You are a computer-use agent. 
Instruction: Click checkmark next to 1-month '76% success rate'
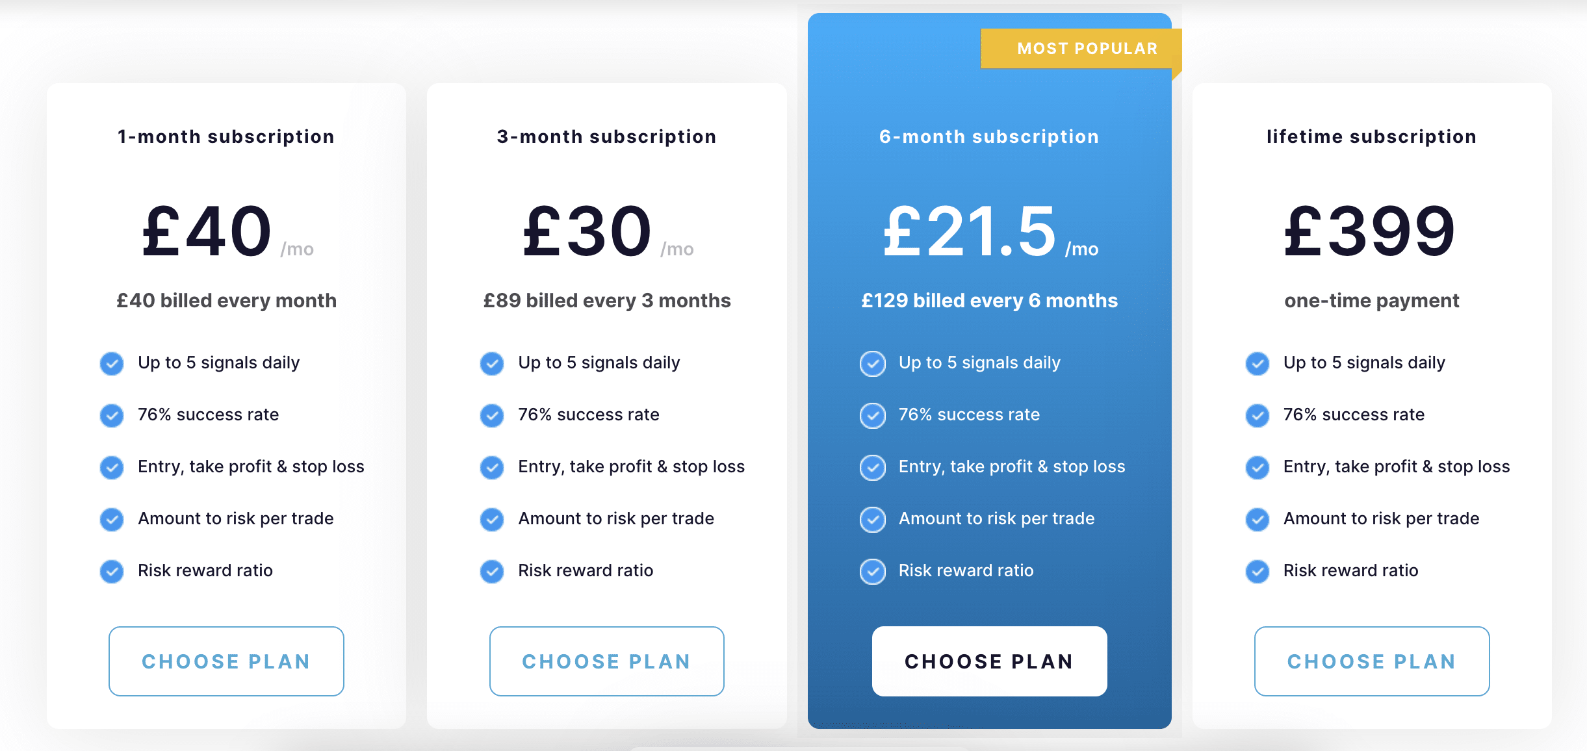pyautogui.click(x=112, y=415)
